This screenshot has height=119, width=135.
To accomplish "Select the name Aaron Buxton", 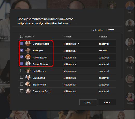I will (x=40, y=58).
